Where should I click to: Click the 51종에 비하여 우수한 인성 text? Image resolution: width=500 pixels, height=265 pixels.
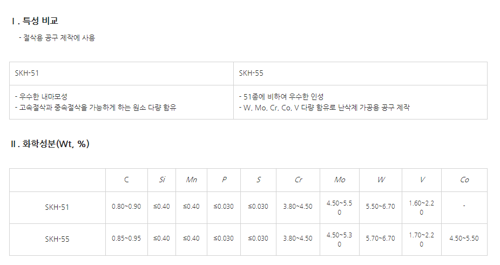coord(281,96)
